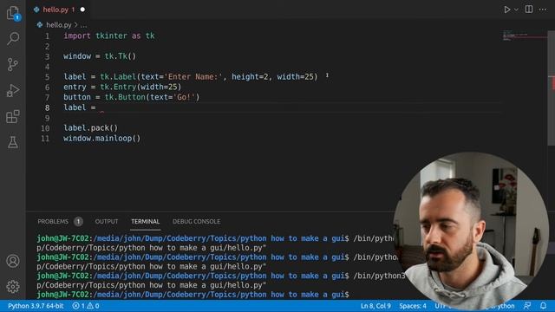Open the Testing flask icon
The height and width of the screenshot is (312, 555).
point(13,142)
